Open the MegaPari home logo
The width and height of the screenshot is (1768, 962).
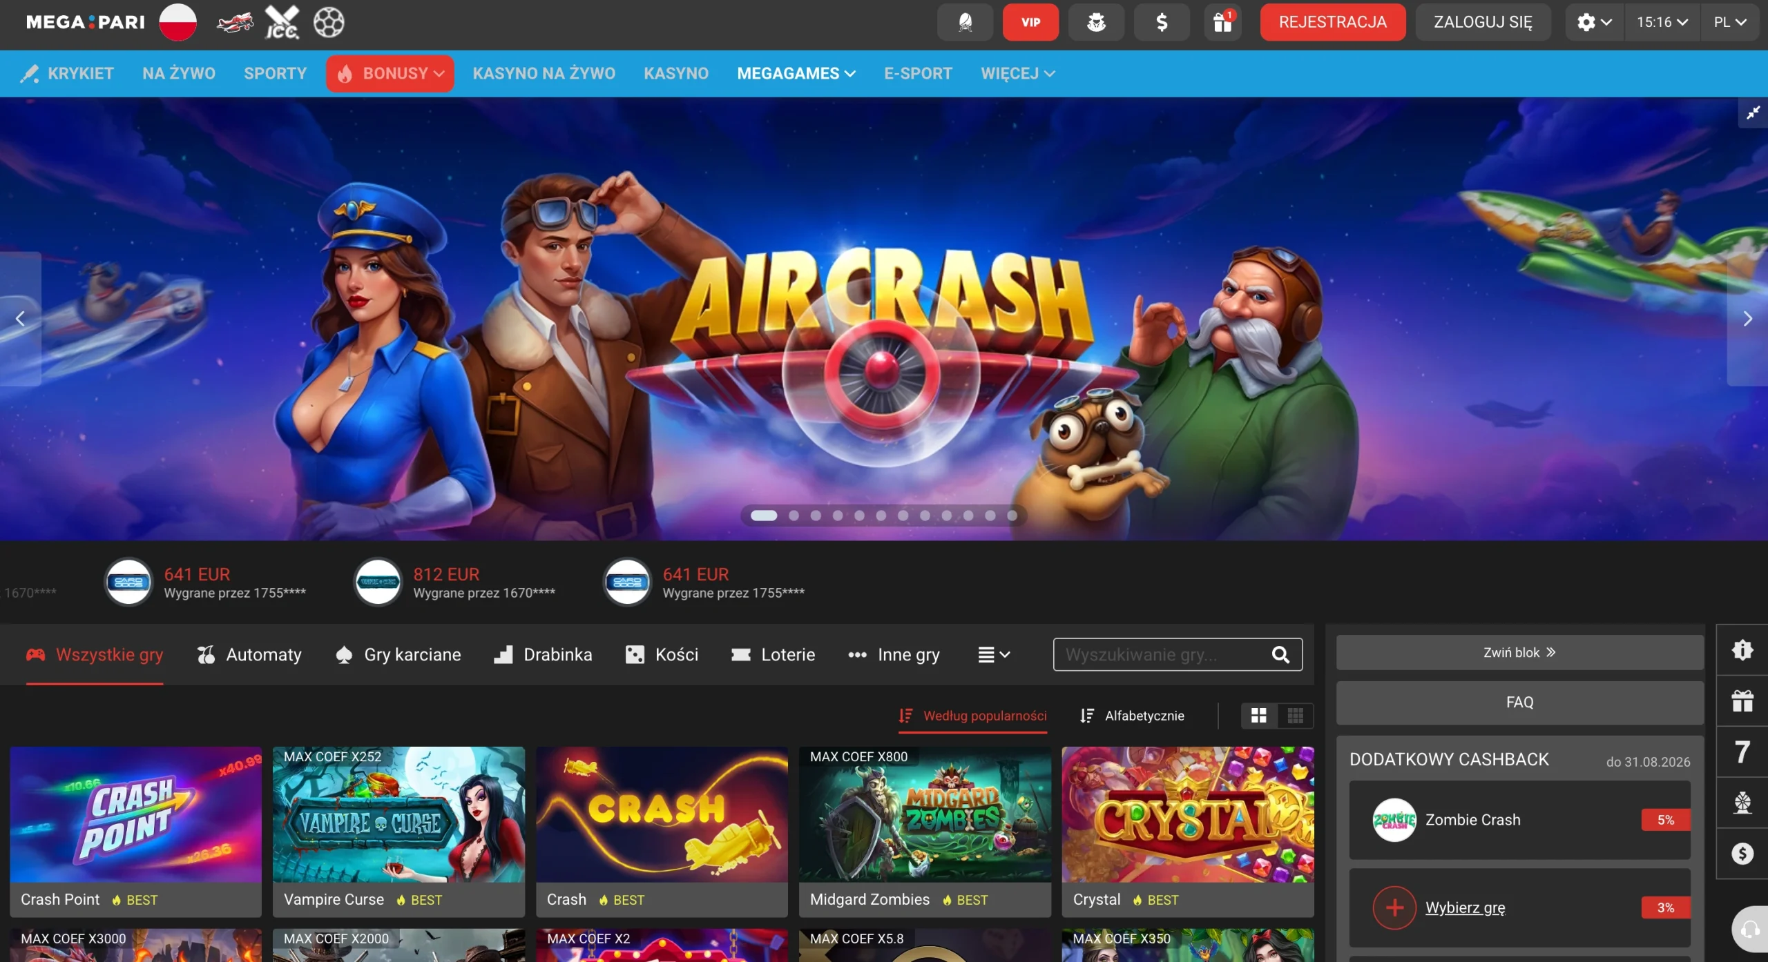coord(86,22)
